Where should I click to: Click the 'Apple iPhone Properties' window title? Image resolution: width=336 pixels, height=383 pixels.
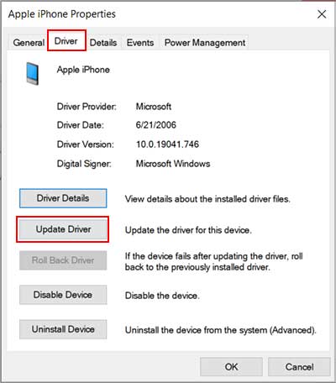pos(62,14)
